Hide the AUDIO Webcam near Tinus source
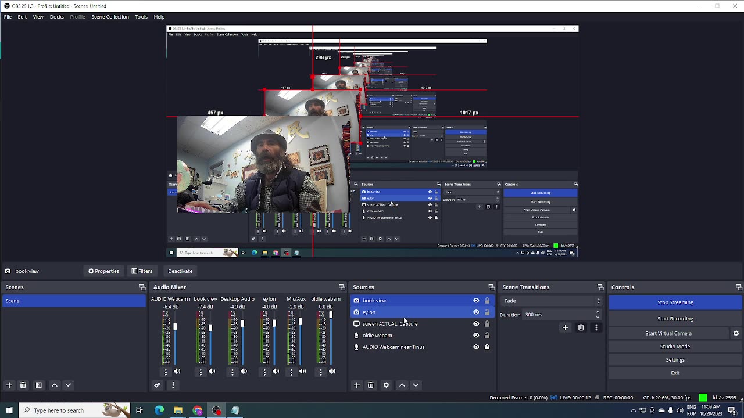Image resolution: width=744 pixels, height=418 pixels. tap(476, 347)
